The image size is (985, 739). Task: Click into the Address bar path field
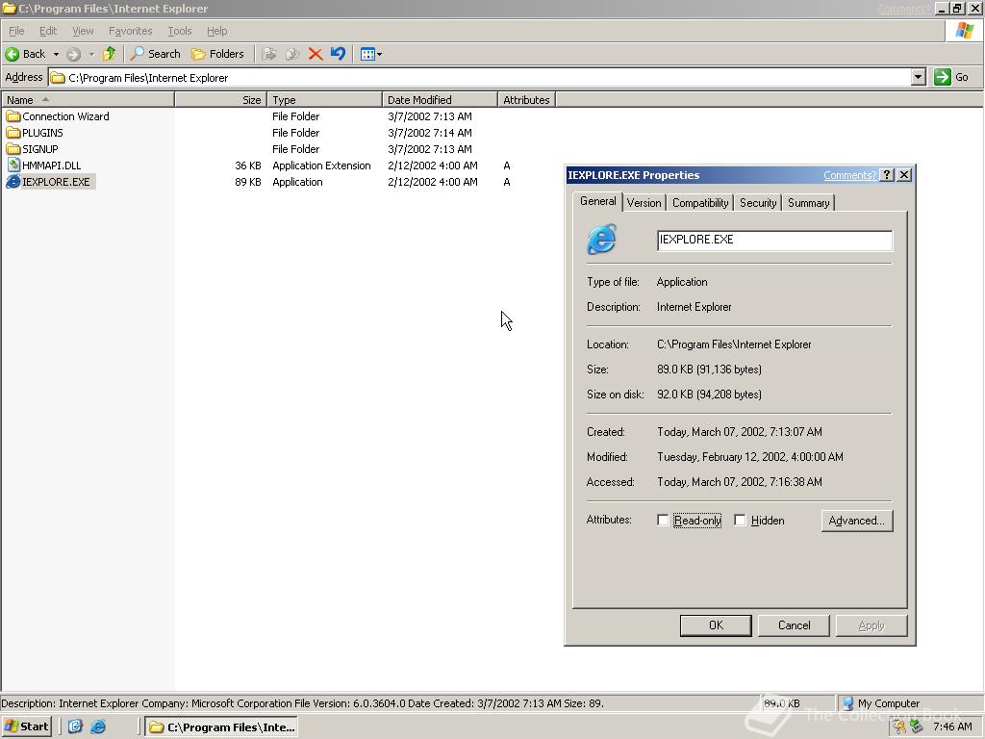[x=481, y=77]
